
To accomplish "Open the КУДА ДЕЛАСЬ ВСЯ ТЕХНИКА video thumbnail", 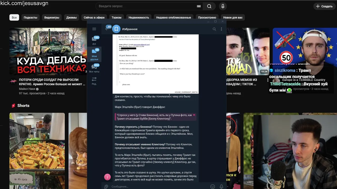I will coord(48,51).
